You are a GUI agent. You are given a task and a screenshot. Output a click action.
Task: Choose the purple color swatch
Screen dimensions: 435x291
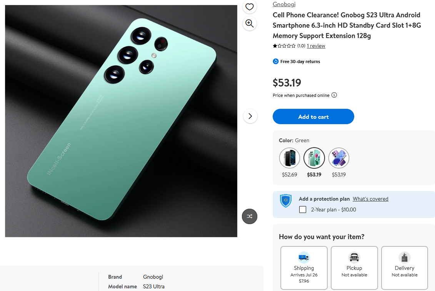(339, 158)
